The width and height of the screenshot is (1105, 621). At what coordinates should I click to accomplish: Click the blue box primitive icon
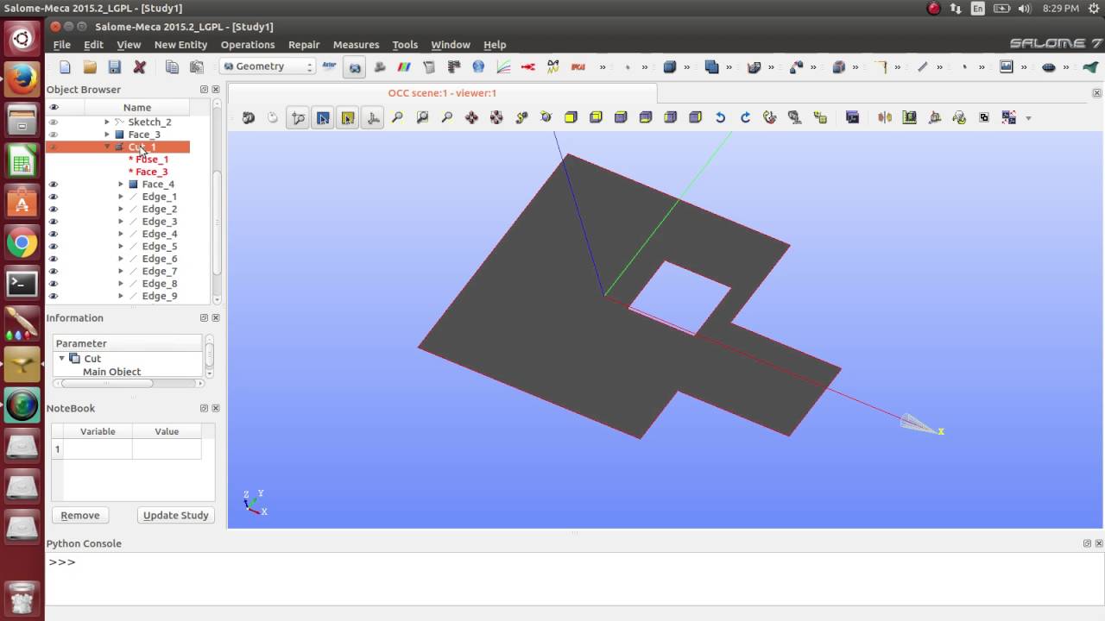coord(669,66)
